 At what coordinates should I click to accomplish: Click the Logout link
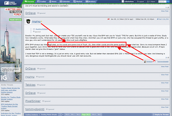point(140,2)
